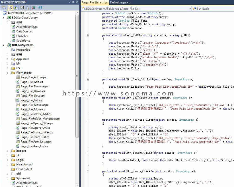Screen dimensions: 234x187
Task: Select Page_FileFolder_Manage.aspx in tree
Action: point(40,119)
